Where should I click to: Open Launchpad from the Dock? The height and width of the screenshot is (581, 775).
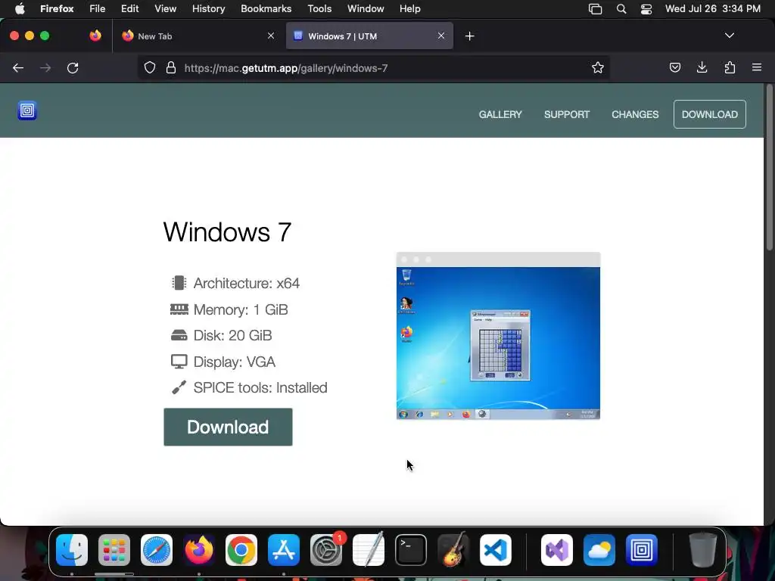(x=114, y=550)
